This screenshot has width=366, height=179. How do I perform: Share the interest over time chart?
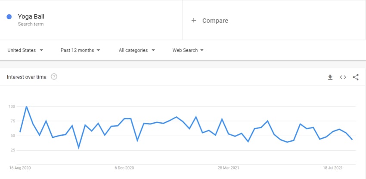[x=356, y=77]
